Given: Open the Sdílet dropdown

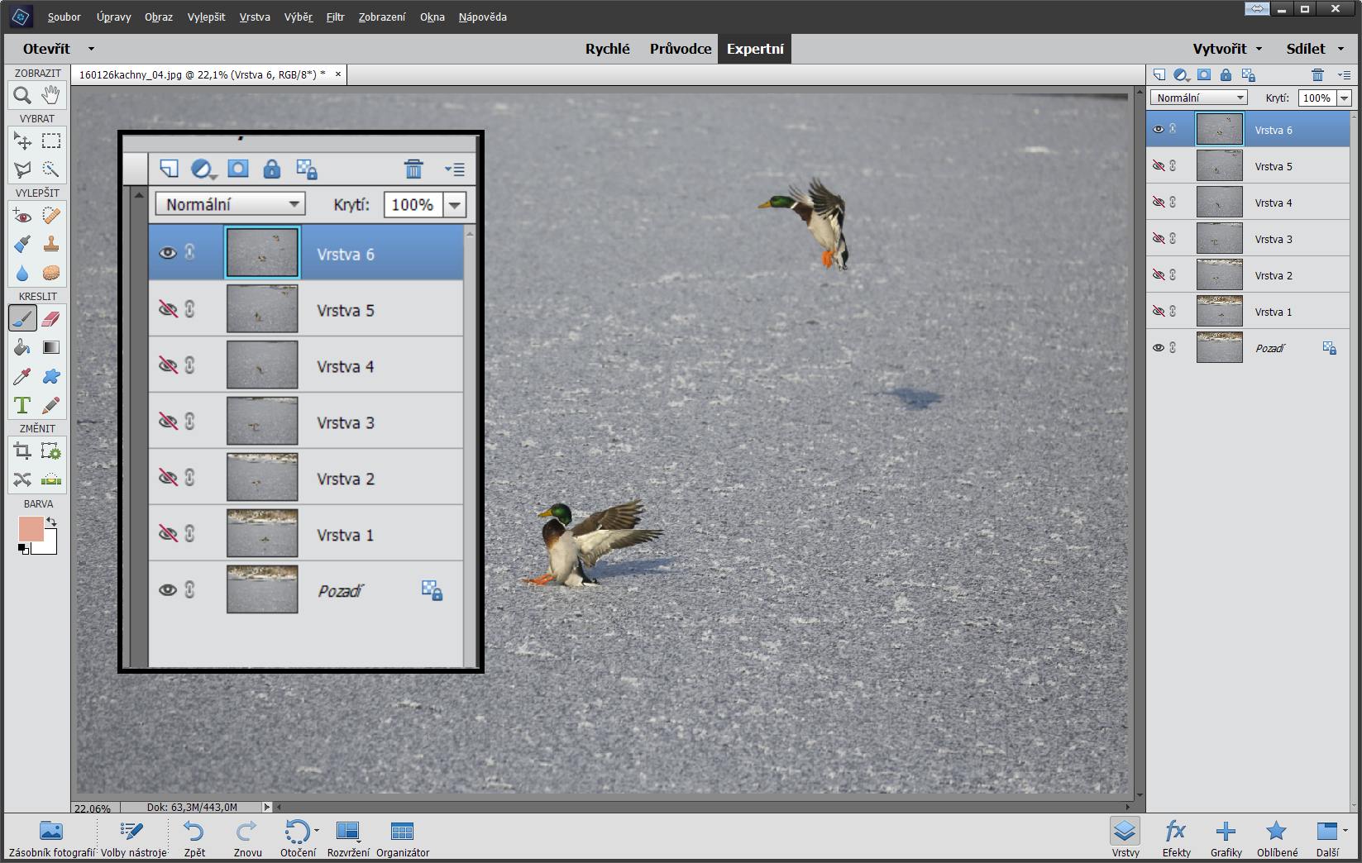Looking at the screenshot, I should pyautogui.click(x=1314, y=49).
